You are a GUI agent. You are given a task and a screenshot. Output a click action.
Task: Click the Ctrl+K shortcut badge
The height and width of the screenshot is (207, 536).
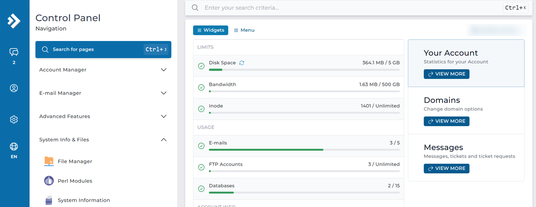click(x=516, y=8)
